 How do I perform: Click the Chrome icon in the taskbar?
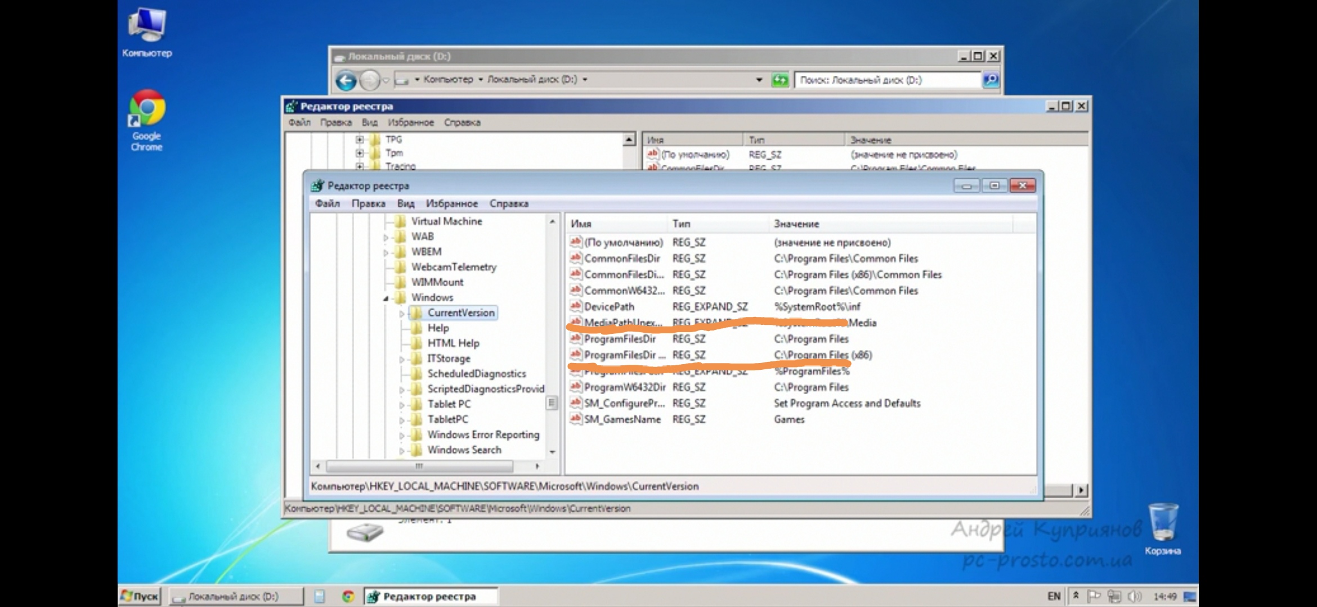coord(348,596)
